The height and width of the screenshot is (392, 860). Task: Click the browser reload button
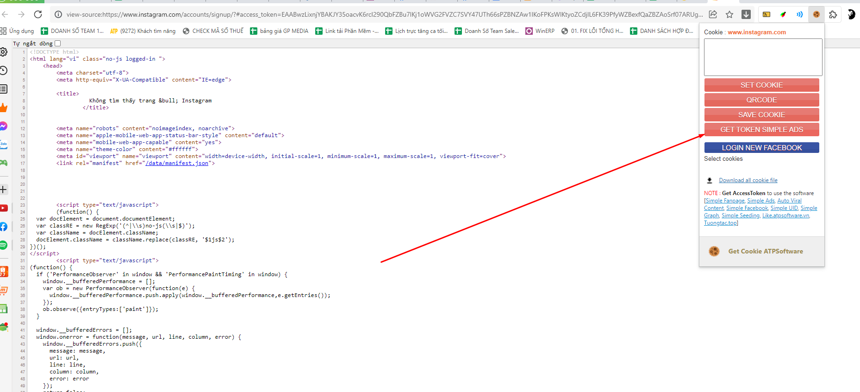tap(38, 14)
